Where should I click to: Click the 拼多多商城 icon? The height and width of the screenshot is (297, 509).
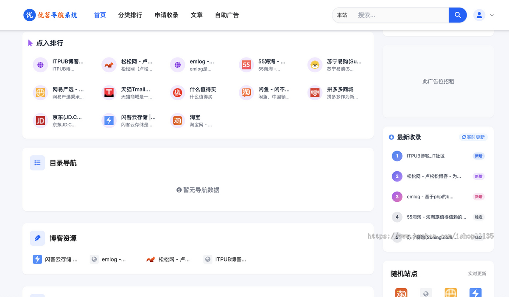click(315, 93)
